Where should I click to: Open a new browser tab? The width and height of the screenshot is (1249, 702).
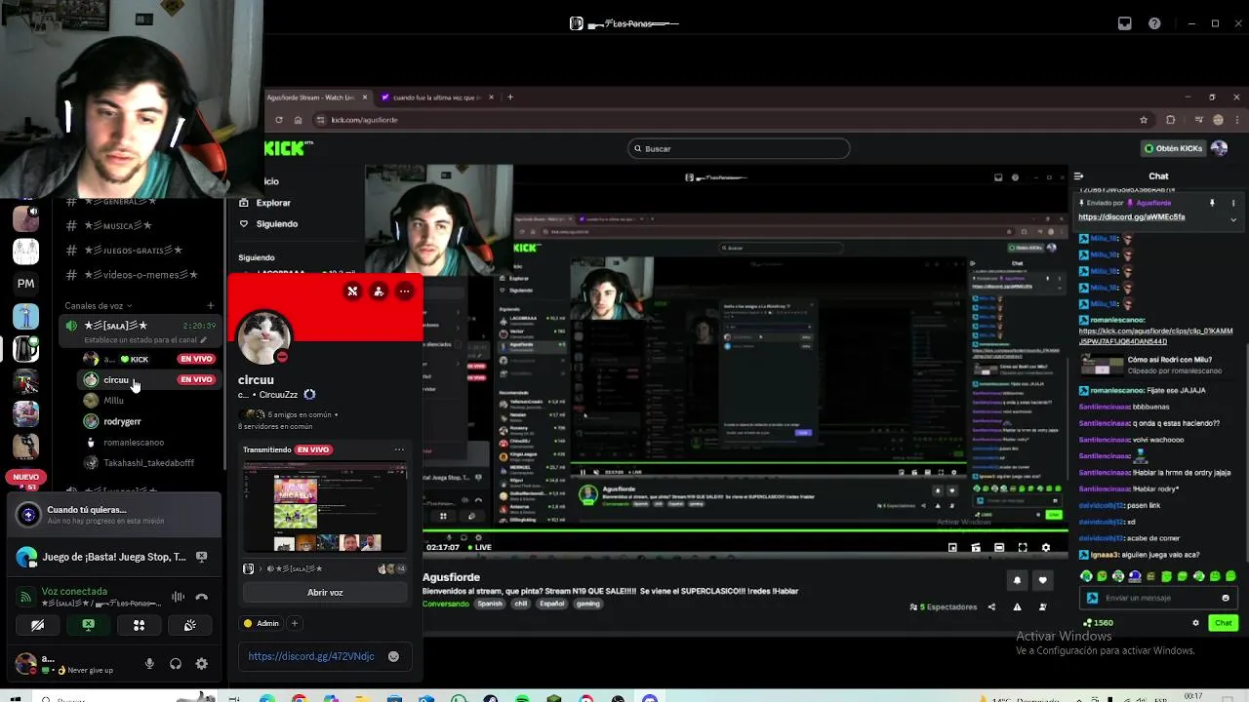click(509, 97)
